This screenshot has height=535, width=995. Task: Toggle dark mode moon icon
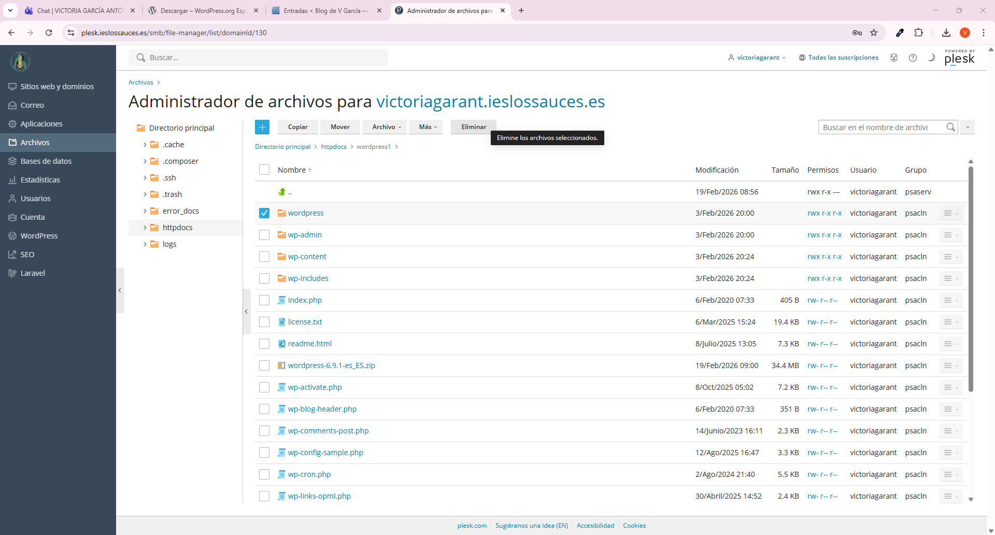(x=931, y=58)
